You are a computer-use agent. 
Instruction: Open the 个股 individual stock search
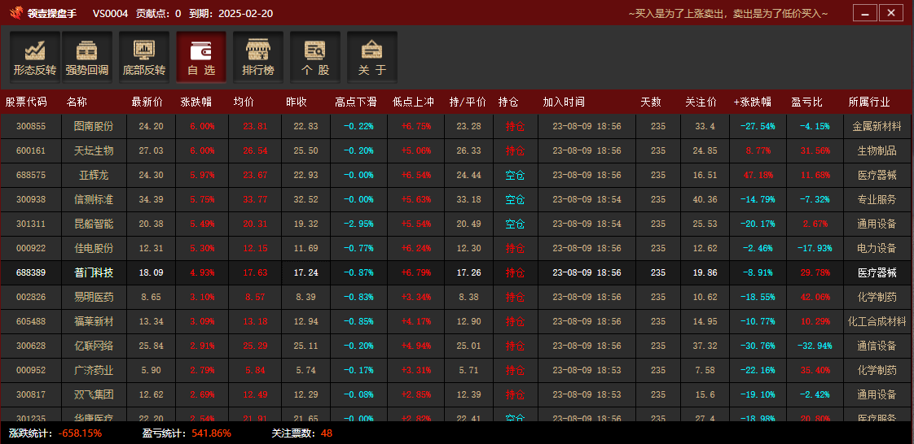(x=315, y=57)
